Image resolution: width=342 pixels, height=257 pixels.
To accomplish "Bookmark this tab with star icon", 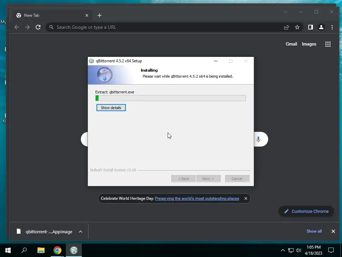I will (x=297, y=27).
